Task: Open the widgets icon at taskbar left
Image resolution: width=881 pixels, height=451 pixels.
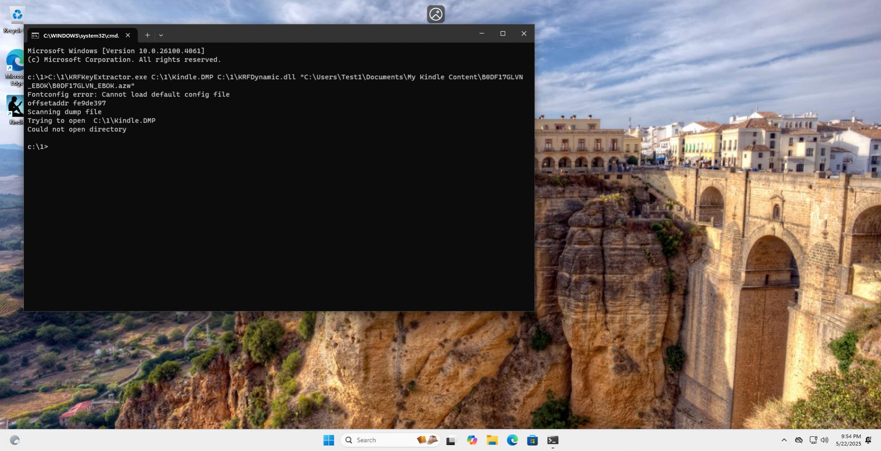Action: tap(15, 440)
